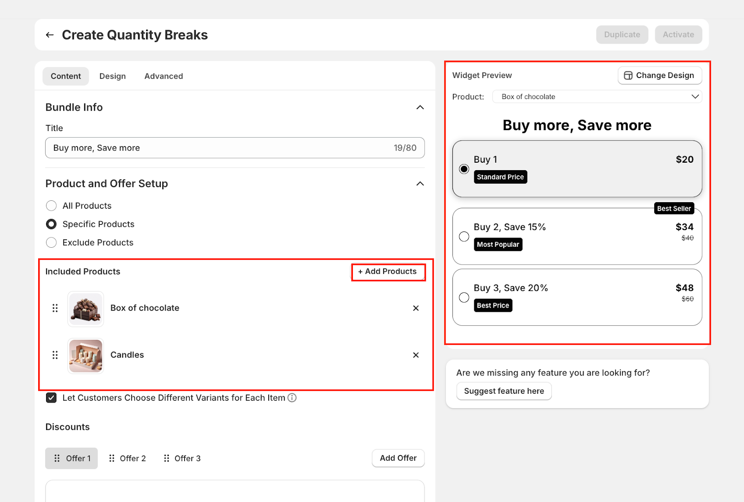The width and height of the screenshot is (744, 502).
Task: Click the back arrow beside Create Quantity Breaks
Action: click(50, 35)
